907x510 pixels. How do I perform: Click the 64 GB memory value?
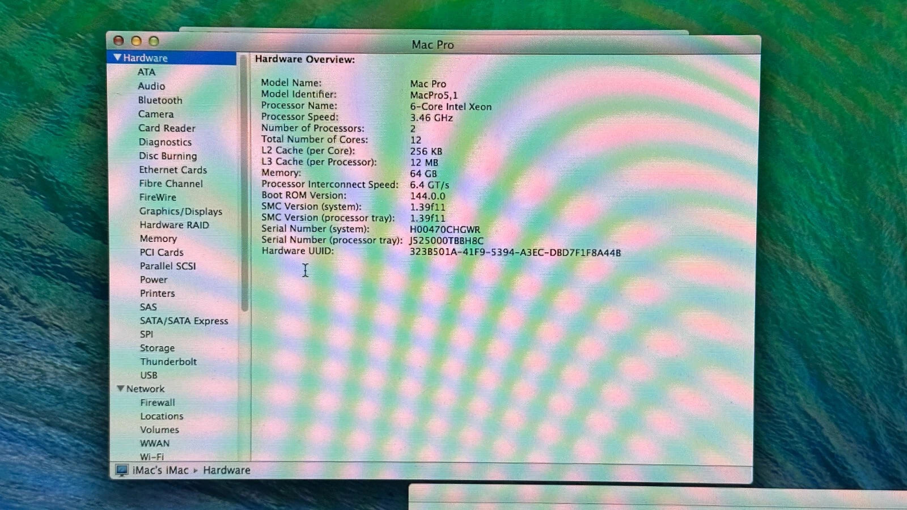tap(423, 173)
